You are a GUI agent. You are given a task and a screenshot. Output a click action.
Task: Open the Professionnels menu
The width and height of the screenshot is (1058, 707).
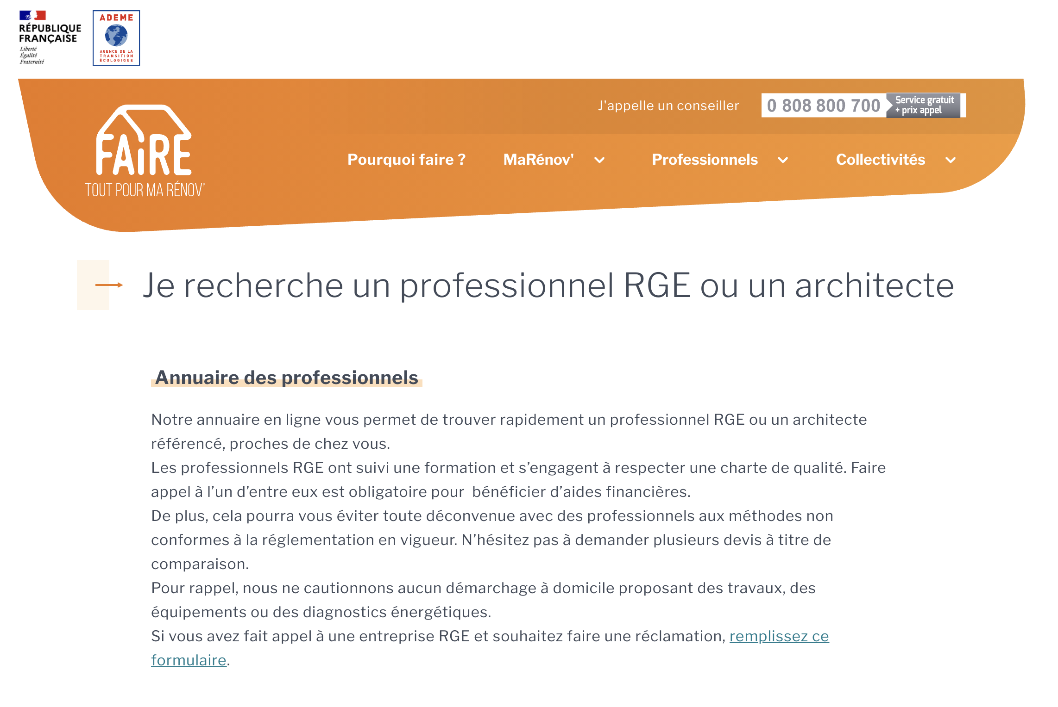point(705,160)
